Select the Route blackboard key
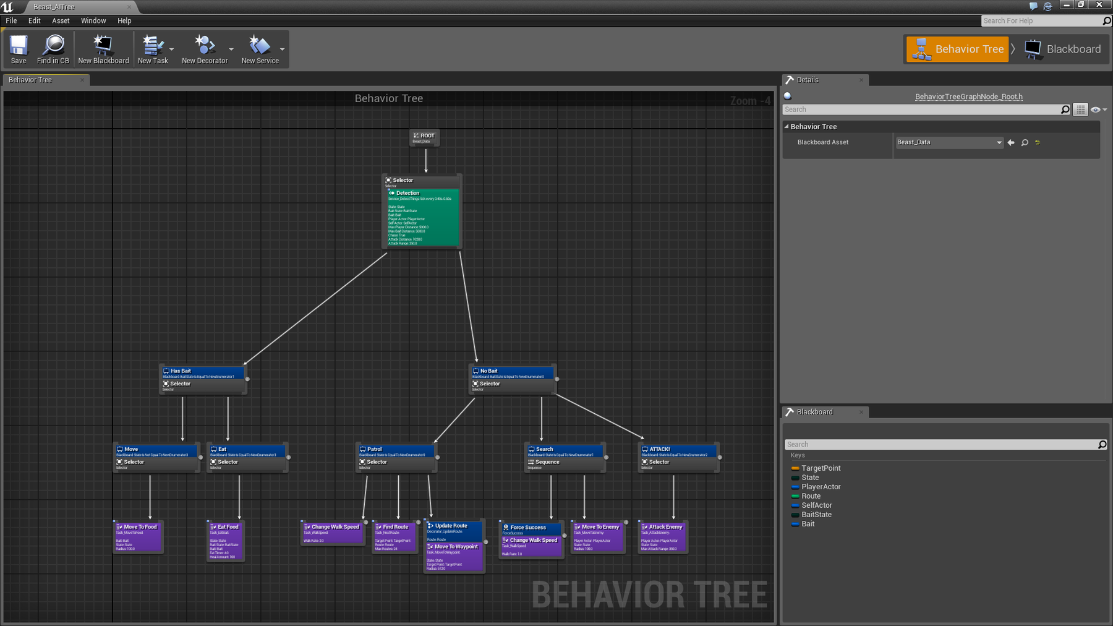This screenshot has height=626, width=1113. click(x=811, y=496)
